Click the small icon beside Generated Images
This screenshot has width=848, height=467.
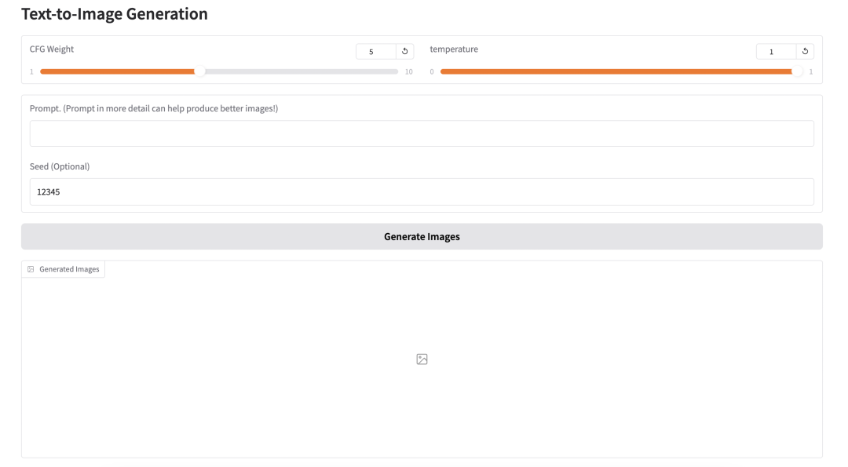click(x=31, y=269)
